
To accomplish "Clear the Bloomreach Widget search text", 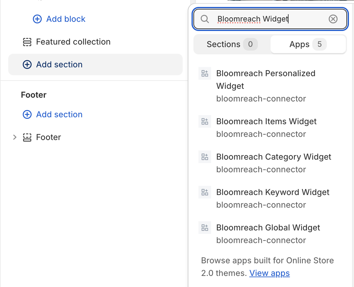I will (333, 19).
